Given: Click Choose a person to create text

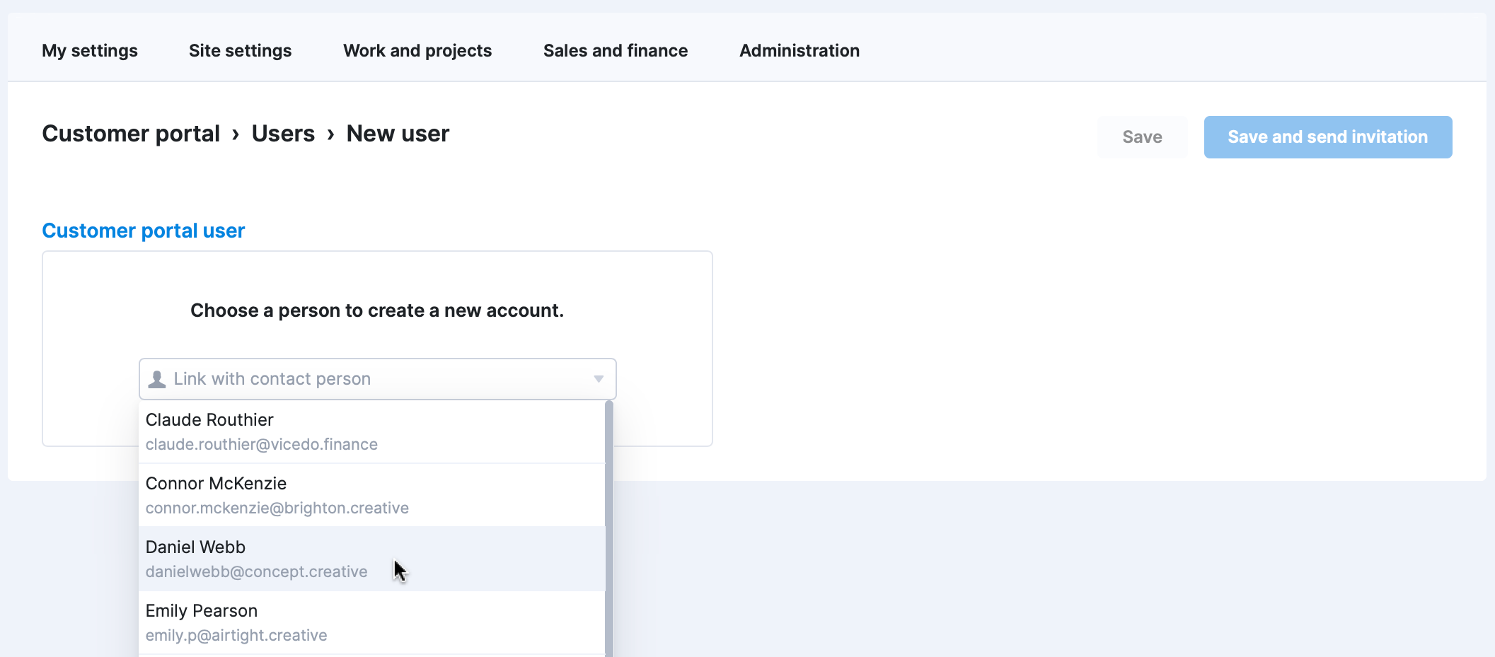Looking at the screenshot, I should click(377, 310).
